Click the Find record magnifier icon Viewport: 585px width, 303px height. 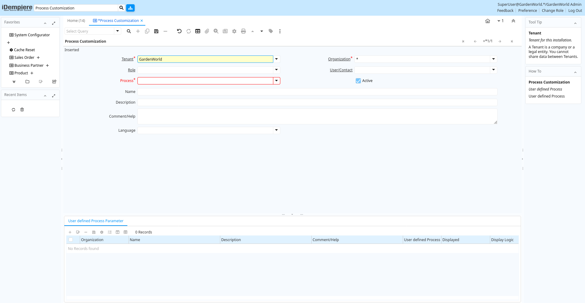tap(129, 31)
